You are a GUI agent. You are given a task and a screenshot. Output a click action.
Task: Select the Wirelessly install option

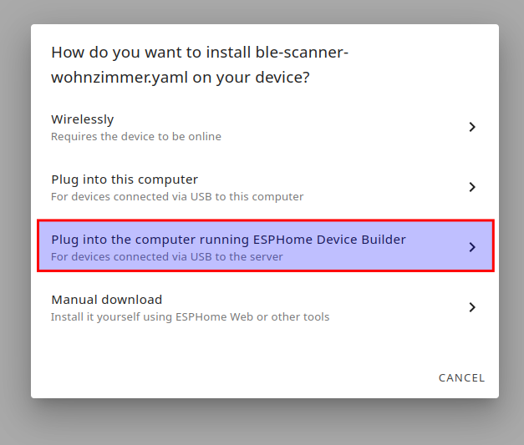click(82, 119)
